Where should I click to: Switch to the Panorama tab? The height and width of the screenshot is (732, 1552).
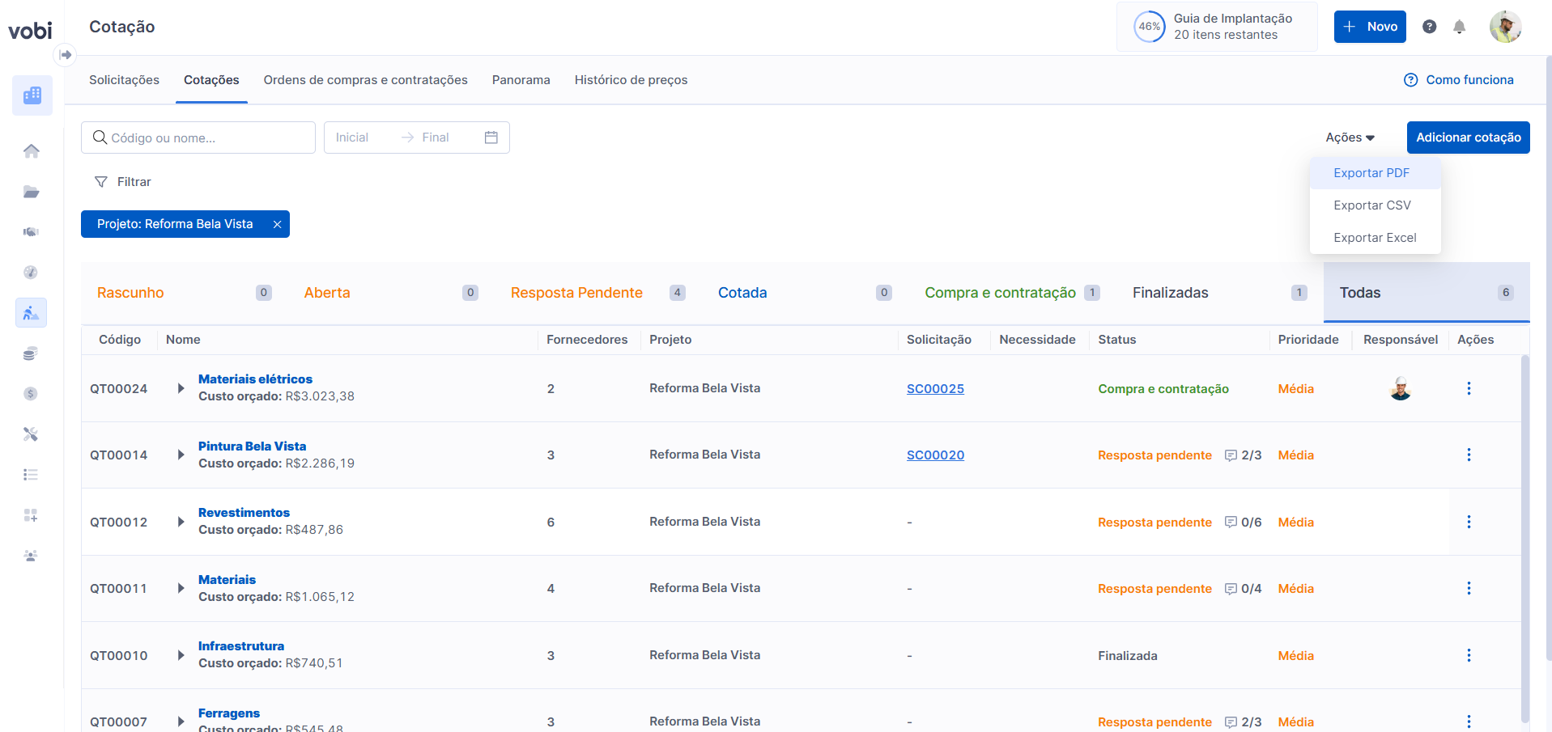(521, 80)
